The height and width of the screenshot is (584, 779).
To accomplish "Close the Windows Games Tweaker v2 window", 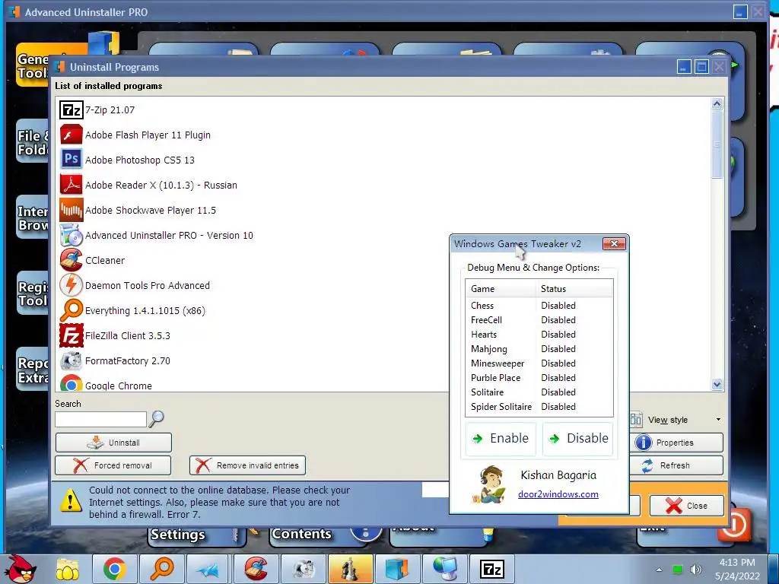I will (614, 243).
